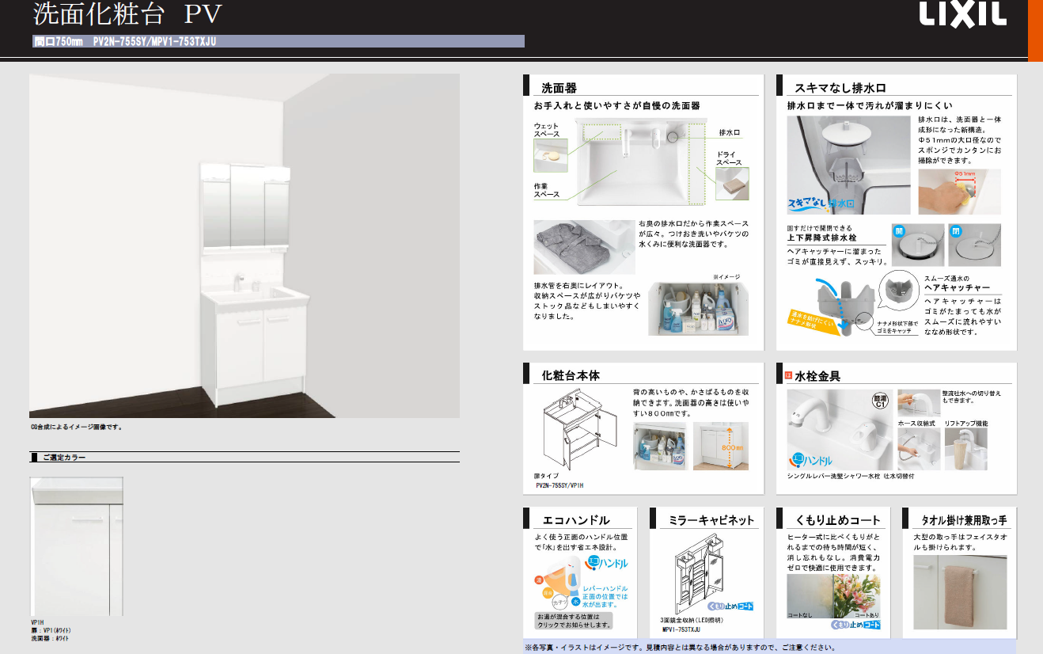
Task: Click the PV2N-755SY/VP1H model number text
Action: pos(559,485)
